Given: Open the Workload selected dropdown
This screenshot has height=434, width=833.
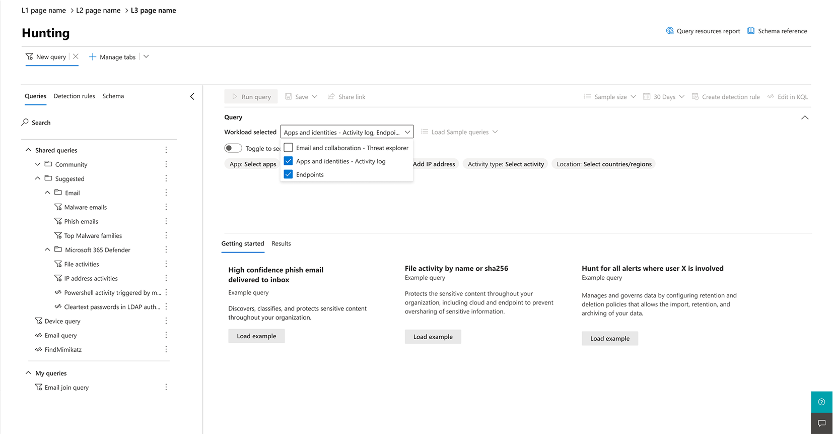Looking at the screenshot, I should (347, 132).
